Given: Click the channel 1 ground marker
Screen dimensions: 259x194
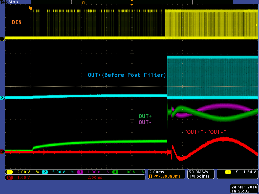Looking at the screenshot, I should 2,39.
